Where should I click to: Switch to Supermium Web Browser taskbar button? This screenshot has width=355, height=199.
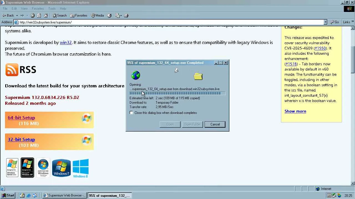65,195
